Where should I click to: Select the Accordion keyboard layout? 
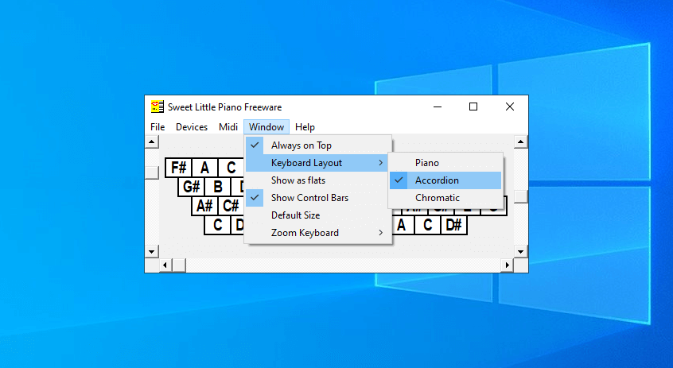(445, 180)
